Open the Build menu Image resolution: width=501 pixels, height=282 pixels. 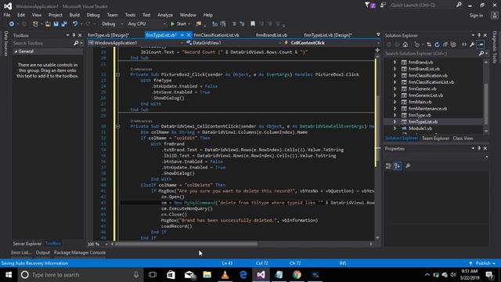tap(74, 15)
